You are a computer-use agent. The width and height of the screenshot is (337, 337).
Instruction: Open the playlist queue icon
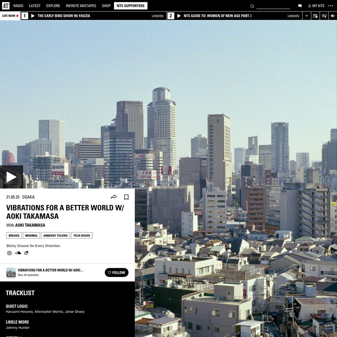(x=324, y=16)
